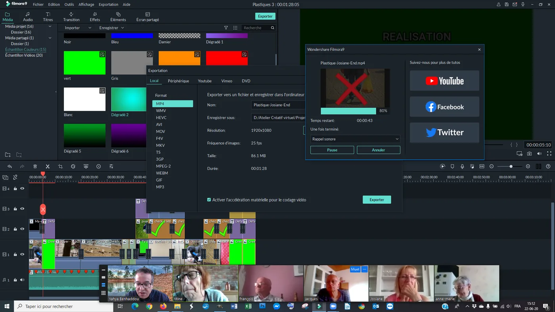Switch to the Transition tab
The height and width of the screenshot is (312, 555).
[x=71, y=17]
